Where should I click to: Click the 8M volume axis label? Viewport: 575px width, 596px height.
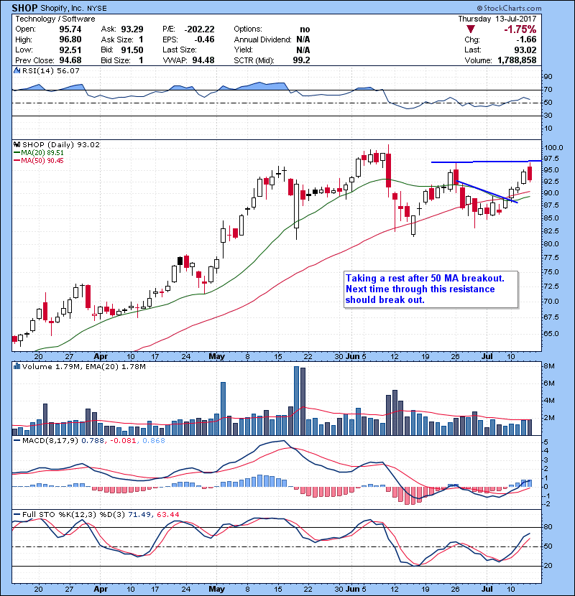(550, 366)
